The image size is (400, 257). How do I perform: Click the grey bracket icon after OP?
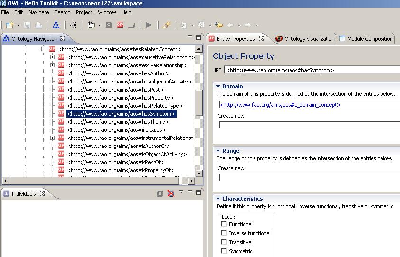[x=132, y=25]
